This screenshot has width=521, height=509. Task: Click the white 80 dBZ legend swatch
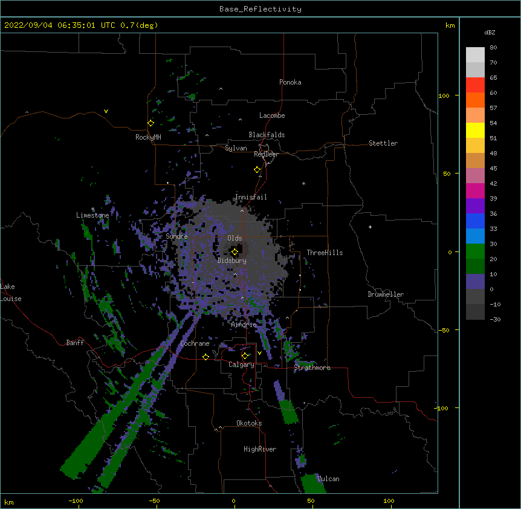tap(475, 55)
